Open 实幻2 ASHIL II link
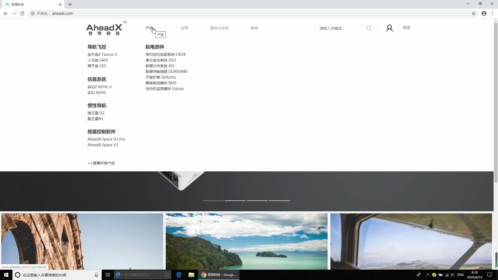The height and width of the screenshot is (280, 498). (x=99, y=87)
